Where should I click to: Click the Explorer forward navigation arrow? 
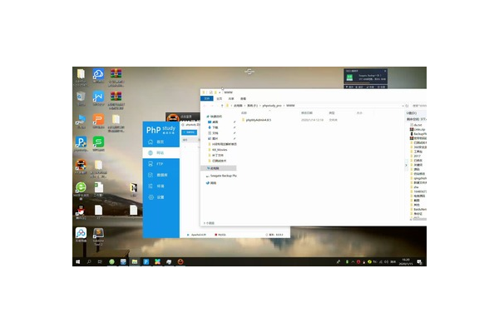pos(211,106)
